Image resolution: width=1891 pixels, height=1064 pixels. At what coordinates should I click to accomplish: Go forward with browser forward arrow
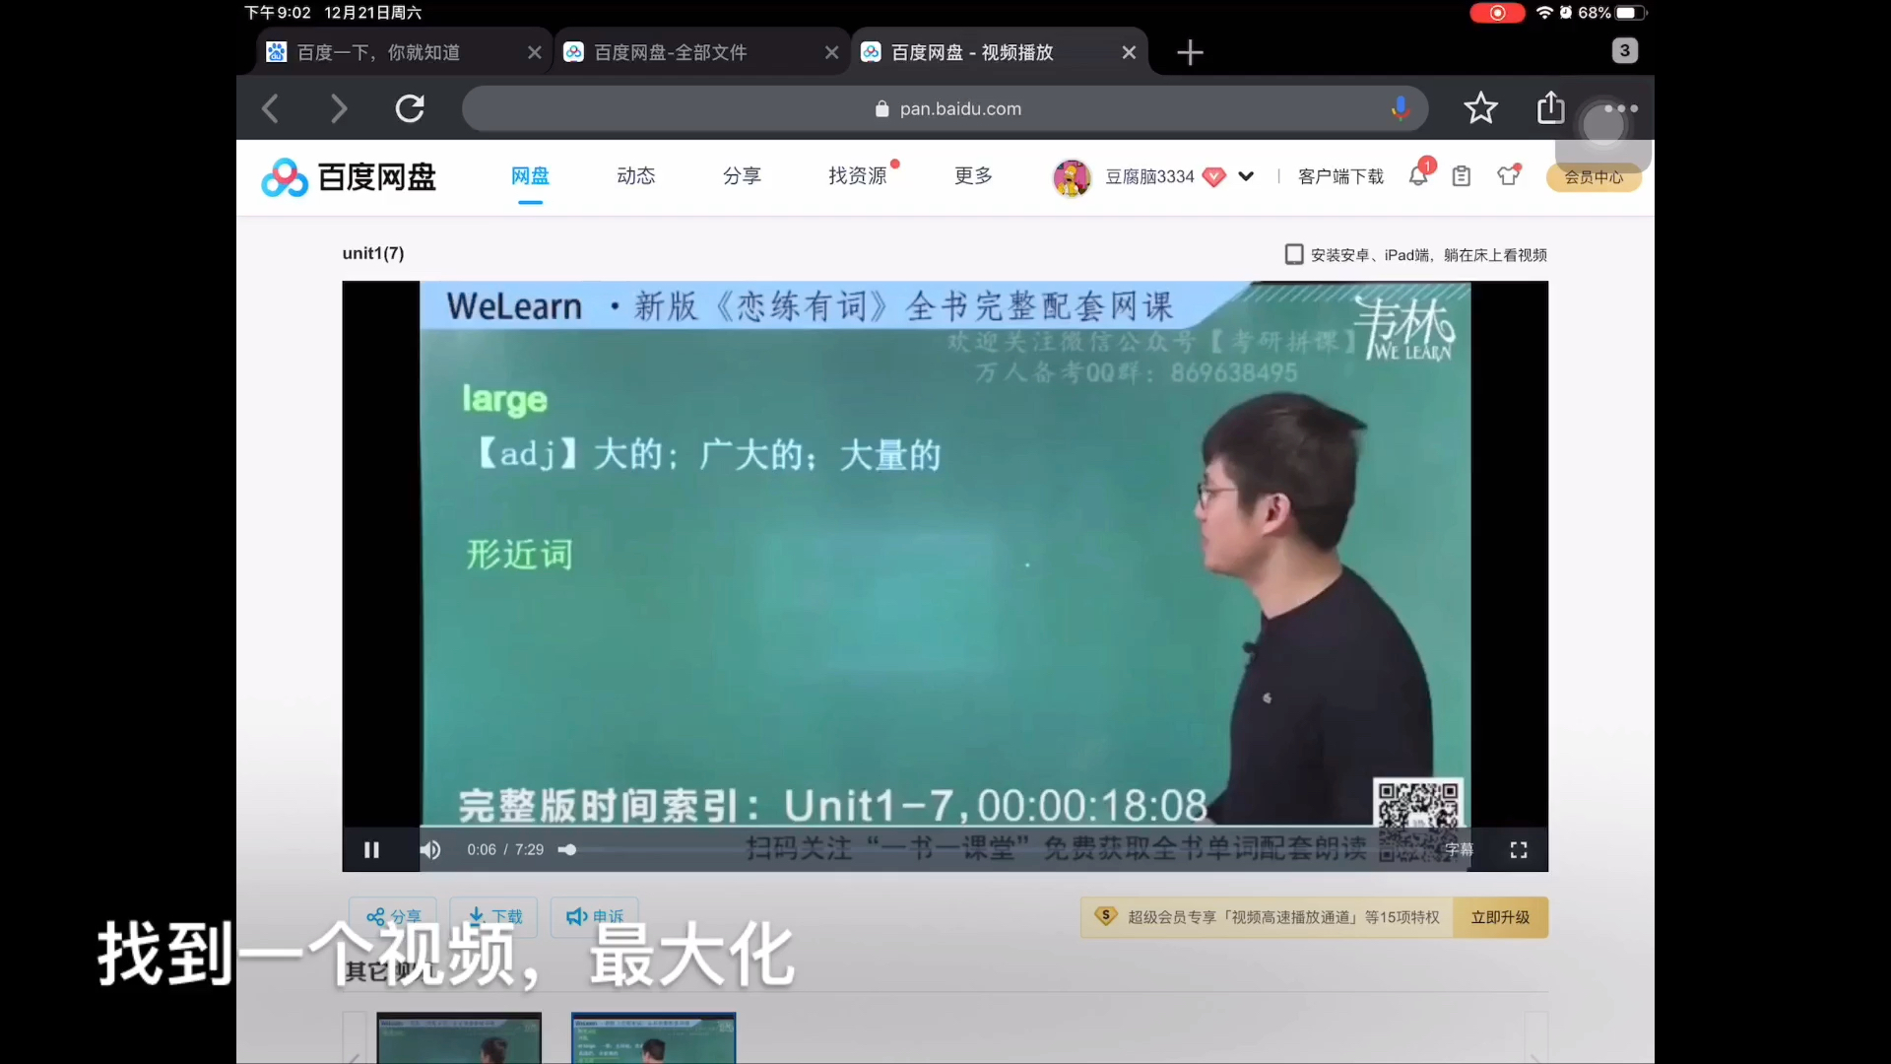pyautogui.click(x=339, y=108)
